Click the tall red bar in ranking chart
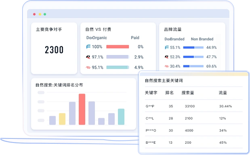This screenshot has width=250, height=155. (x=82, y=109)
